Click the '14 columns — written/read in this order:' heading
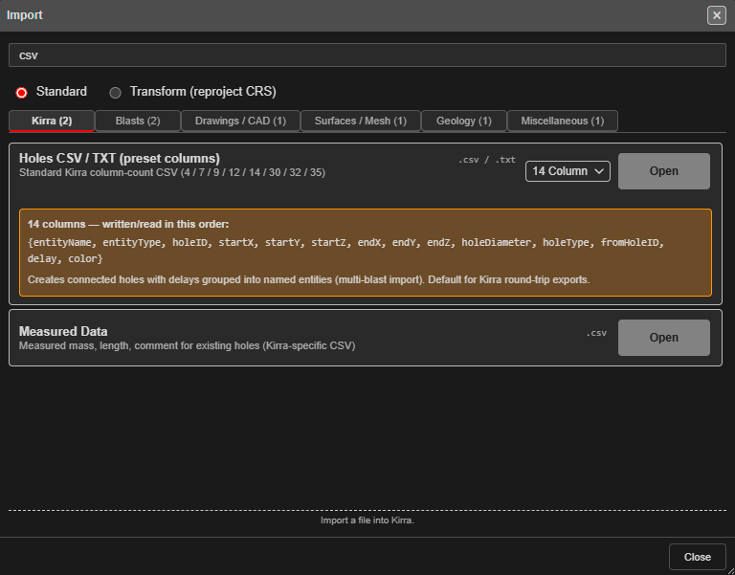This screenshot has width=735, height=575. (x=128, y=224)
